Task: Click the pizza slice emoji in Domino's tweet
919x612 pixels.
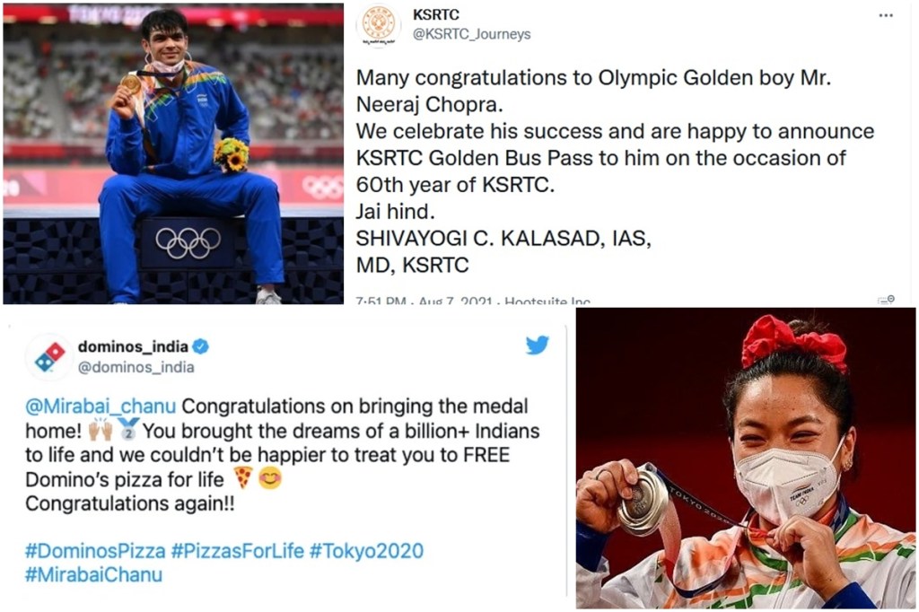Action: (x=243, y=476)
